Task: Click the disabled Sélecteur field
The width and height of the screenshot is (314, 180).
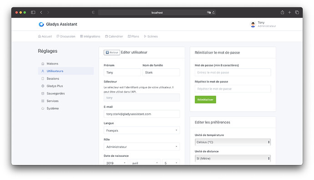Action: [x=142, y=97]
